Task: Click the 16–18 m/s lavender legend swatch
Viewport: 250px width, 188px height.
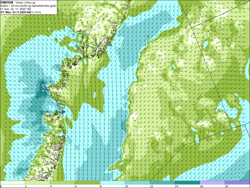Action: click(x=212, y=183)
